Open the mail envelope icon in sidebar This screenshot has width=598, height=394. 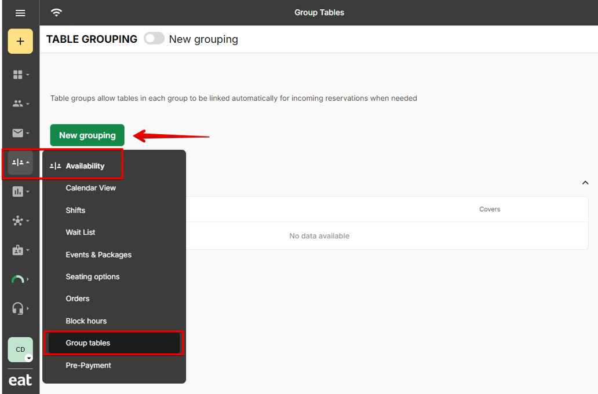pos(20,133)
